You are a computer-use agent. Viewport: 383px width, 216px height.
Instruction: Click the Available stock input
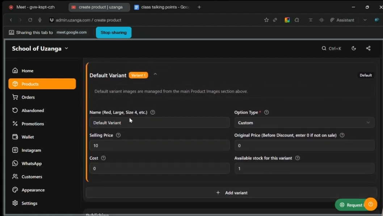click(x=304, y=168)
